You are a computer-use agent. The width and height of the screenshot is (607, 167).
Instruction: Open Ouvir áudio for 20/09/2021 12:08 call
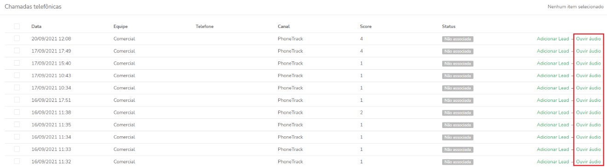588,39
